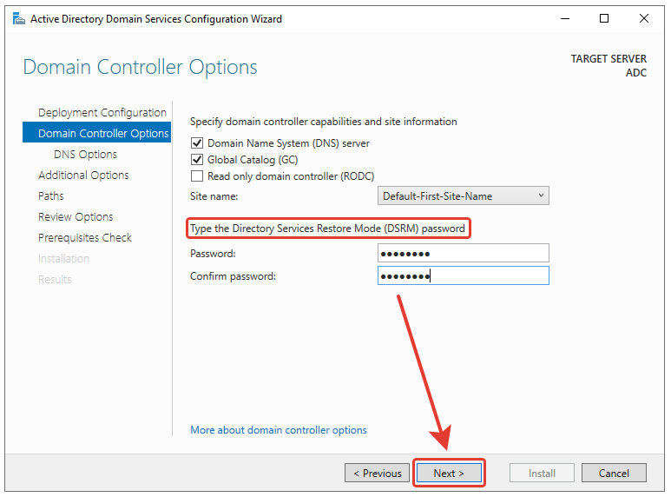Cancel the configuration wizard
Viewport: 671px width, 497px height.
click(x=614, y=474)
